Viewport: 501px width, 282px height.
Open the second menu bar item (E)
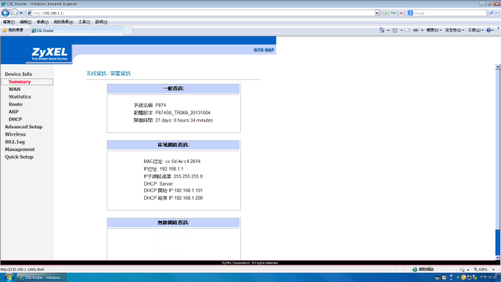26,22
